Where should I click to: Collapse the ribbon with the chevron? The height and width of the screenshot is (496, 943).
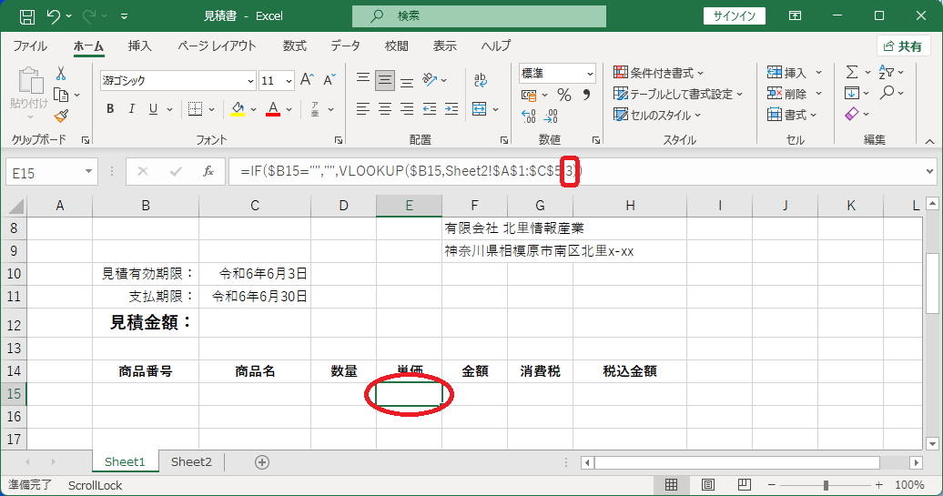click(929, 142)
